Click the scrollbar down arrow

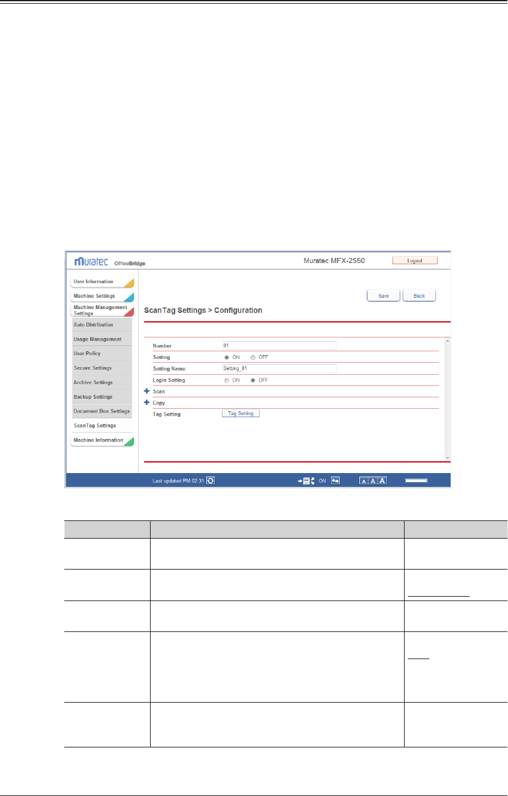pyautogui.click(x=448, y=457)
